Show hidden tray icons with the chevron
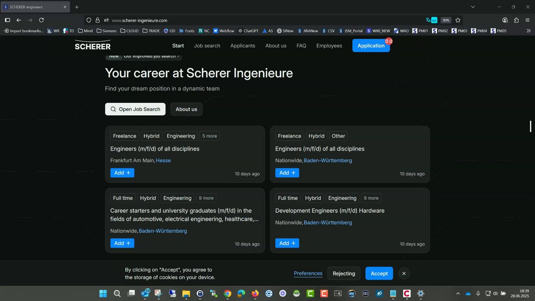This screenshot has width=535, height=301. (x=458, y=293)
